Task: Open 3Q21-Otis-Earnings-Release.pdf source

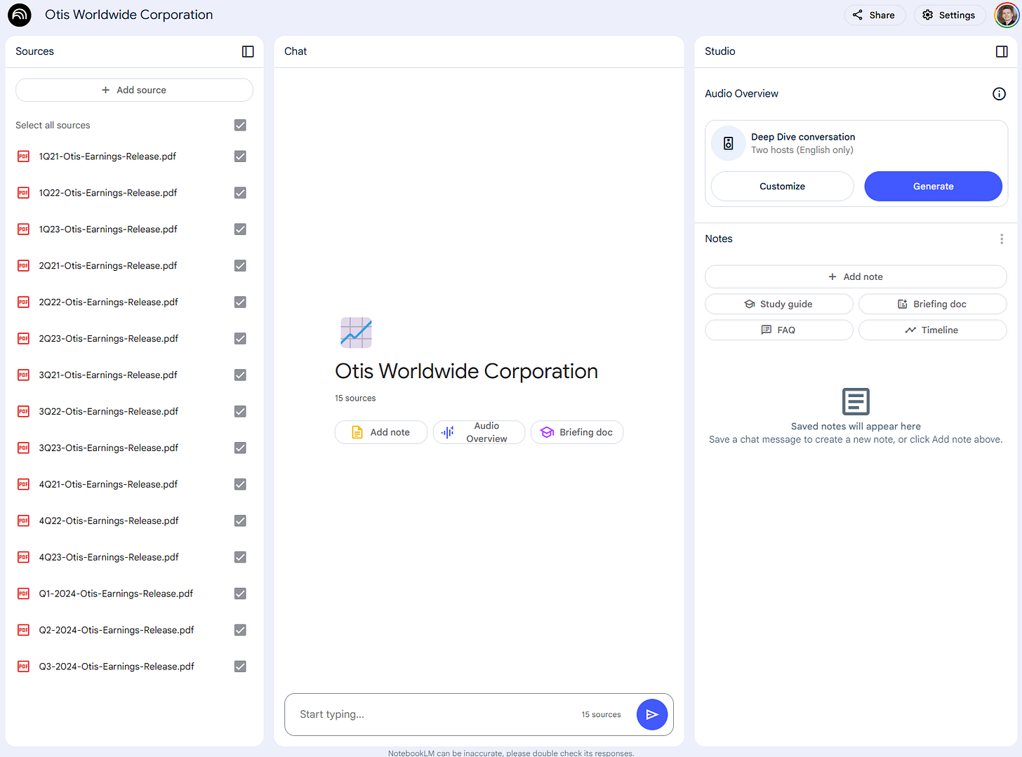Action: (x=108, y=375)
